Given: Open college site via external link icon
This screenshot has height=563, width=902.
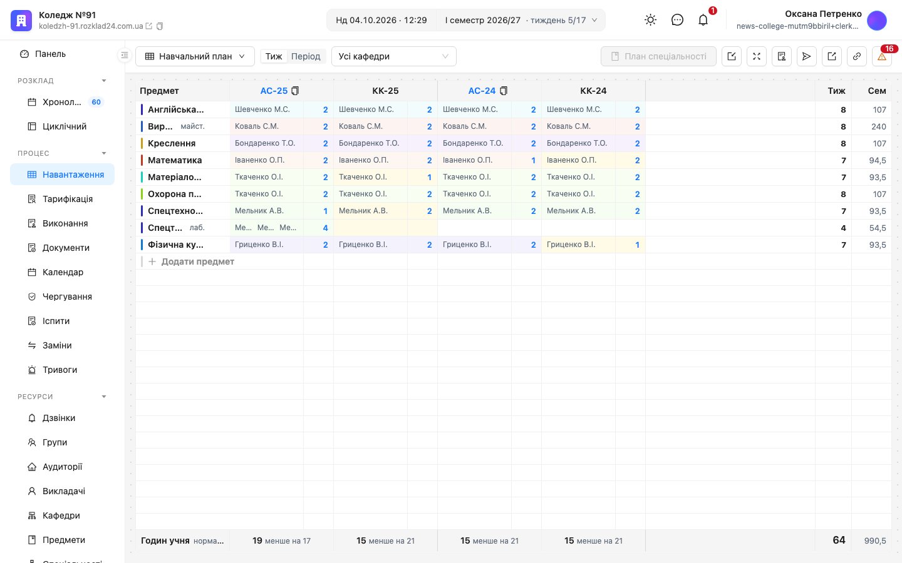Looking at the screenshot, I should (149, 26).
